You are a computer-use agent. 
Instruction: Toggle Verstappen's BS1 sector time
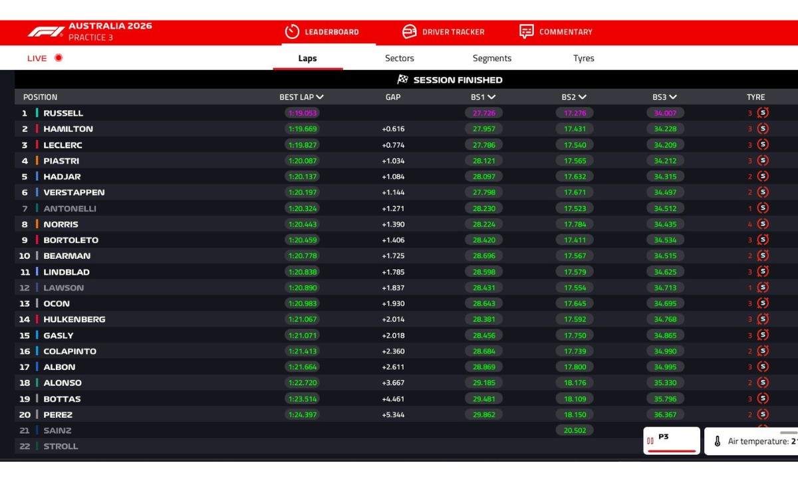pos(483,192)
